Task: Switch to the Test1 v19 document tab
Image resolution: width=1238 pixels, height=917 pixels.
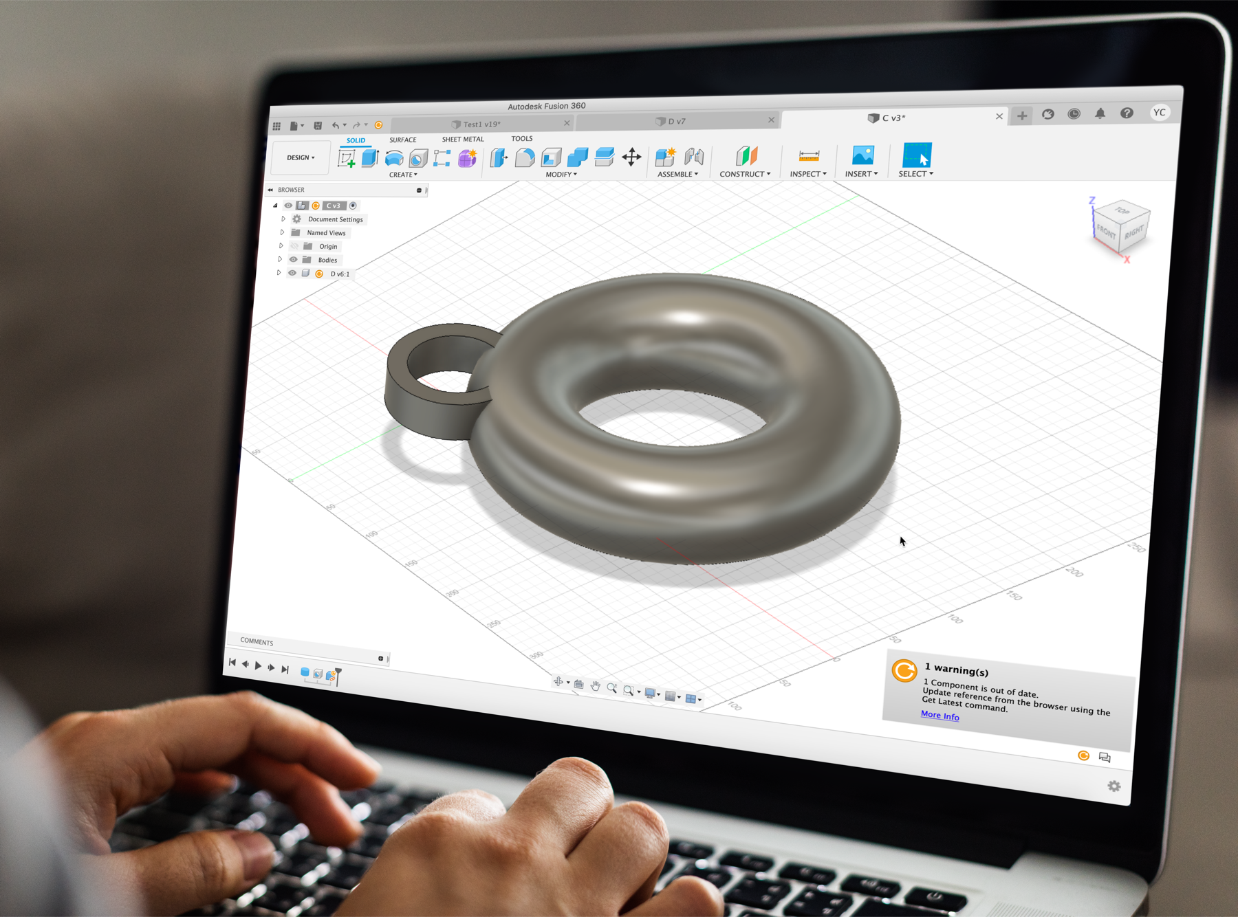Action: point(481,124)
